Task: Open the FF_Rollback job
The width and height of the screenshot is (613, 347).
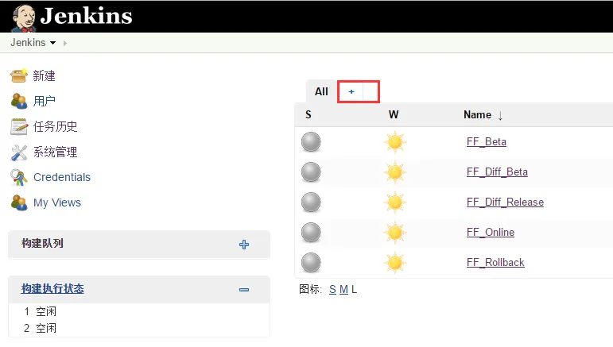Action: [495, 262]
